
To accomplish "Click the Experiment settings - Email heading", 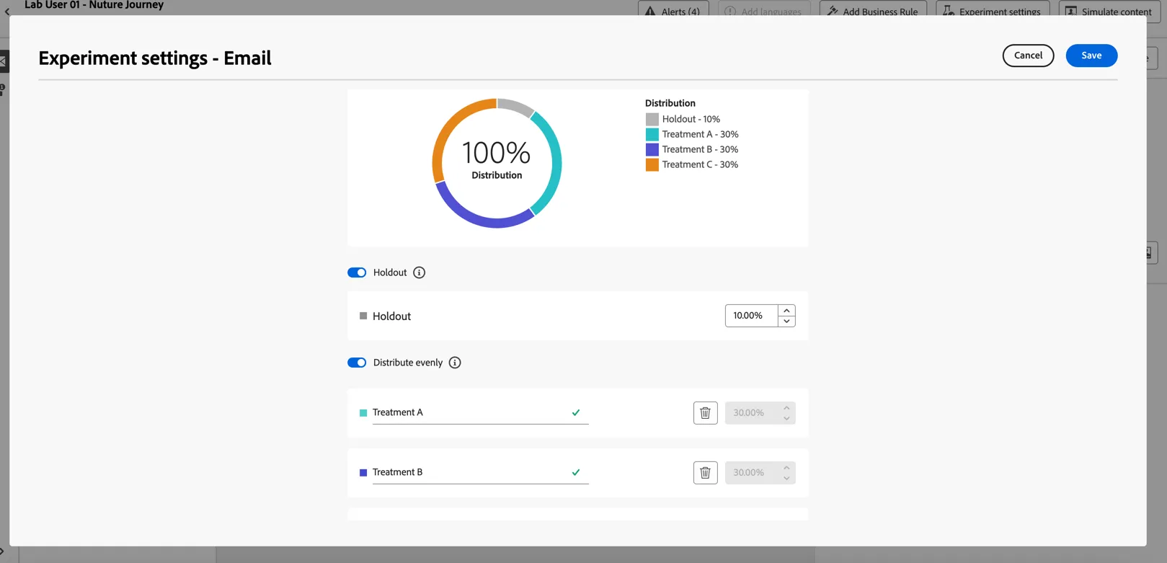I will tap(155, 58).
